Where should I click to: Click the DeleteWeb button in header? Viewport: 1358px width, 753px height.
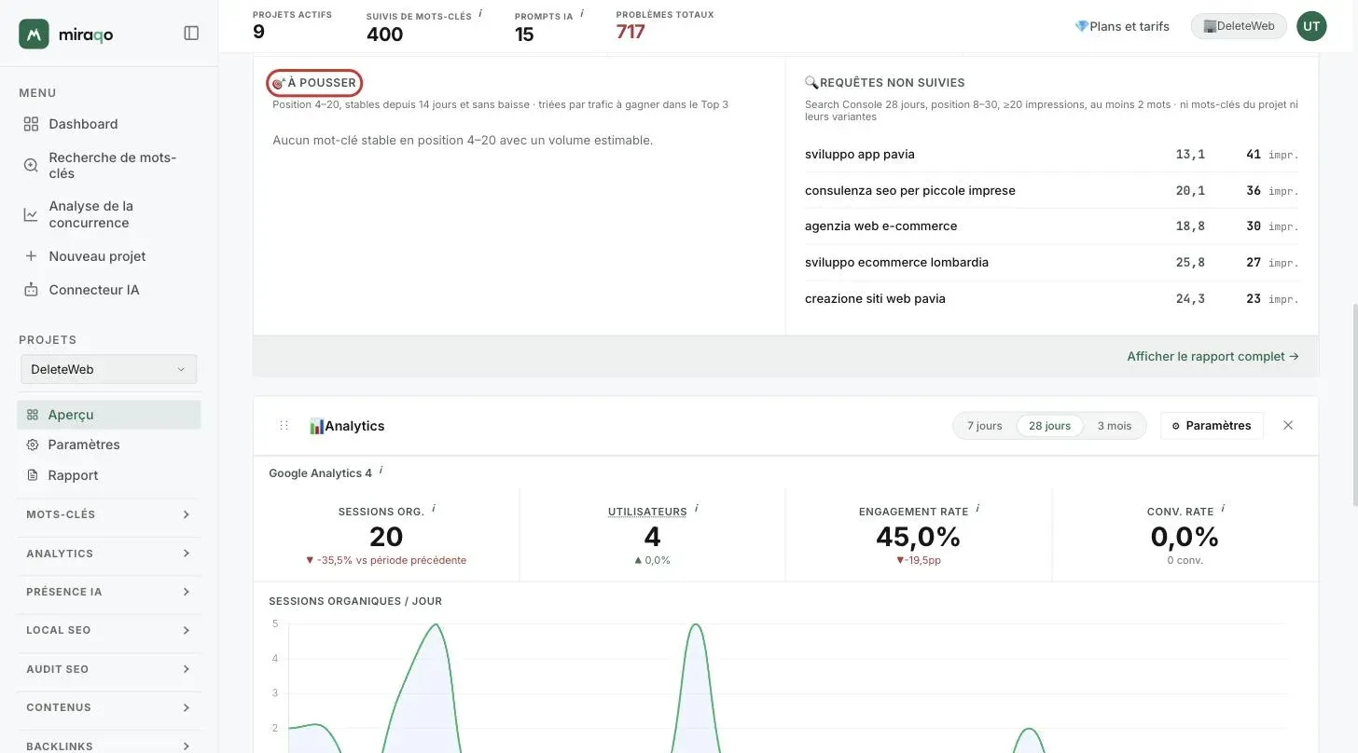click(1239, 26)
